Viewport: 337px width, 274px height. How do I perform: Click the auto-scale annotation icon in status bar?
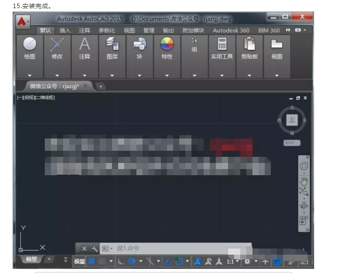point(219,261)
